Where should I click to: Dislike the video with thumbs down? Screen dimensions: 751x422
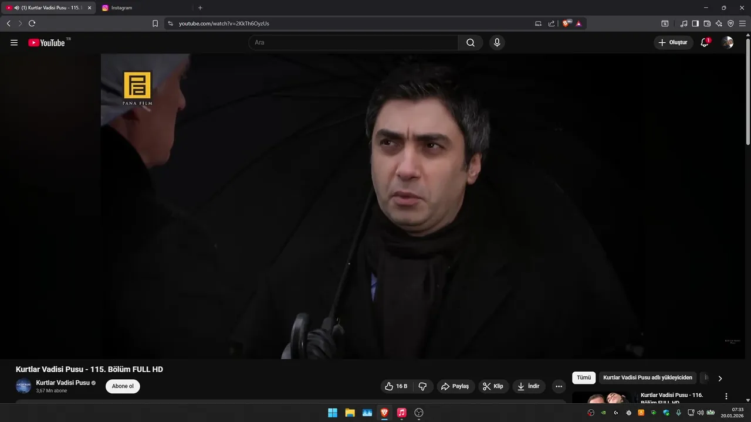tap(422, 386)
